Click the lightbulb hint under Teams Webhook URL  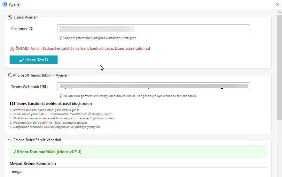[x=61, y=96]
